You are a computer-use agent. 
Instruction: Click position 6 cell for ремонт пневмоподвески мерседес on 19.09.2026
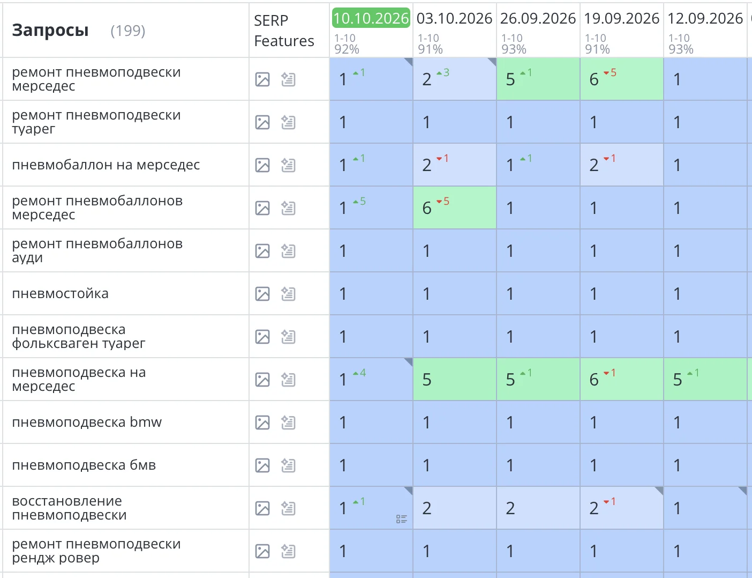coord(622,79)
